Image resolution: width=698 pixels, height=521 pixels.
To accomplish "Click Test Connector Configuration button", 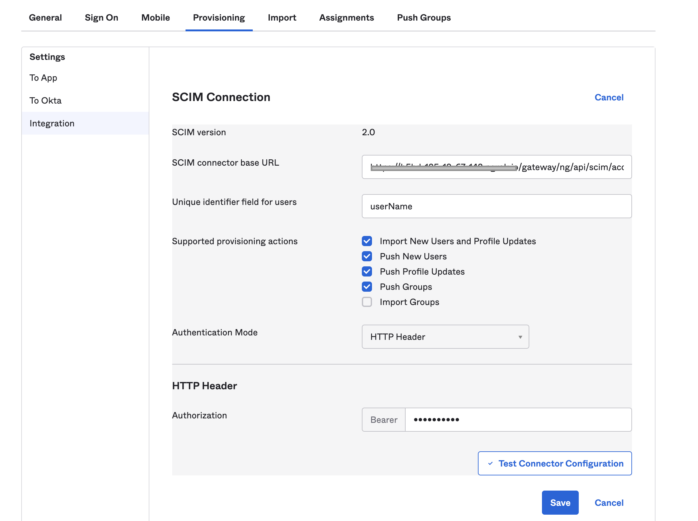I will pyautogui.click(x=555, y=463).
